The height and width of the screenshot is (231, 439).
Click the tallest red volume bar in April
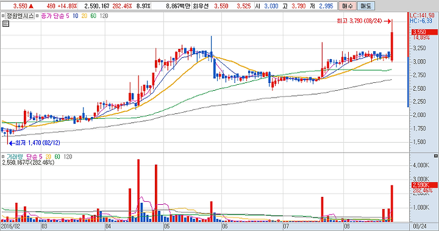(x=138, y=190)
